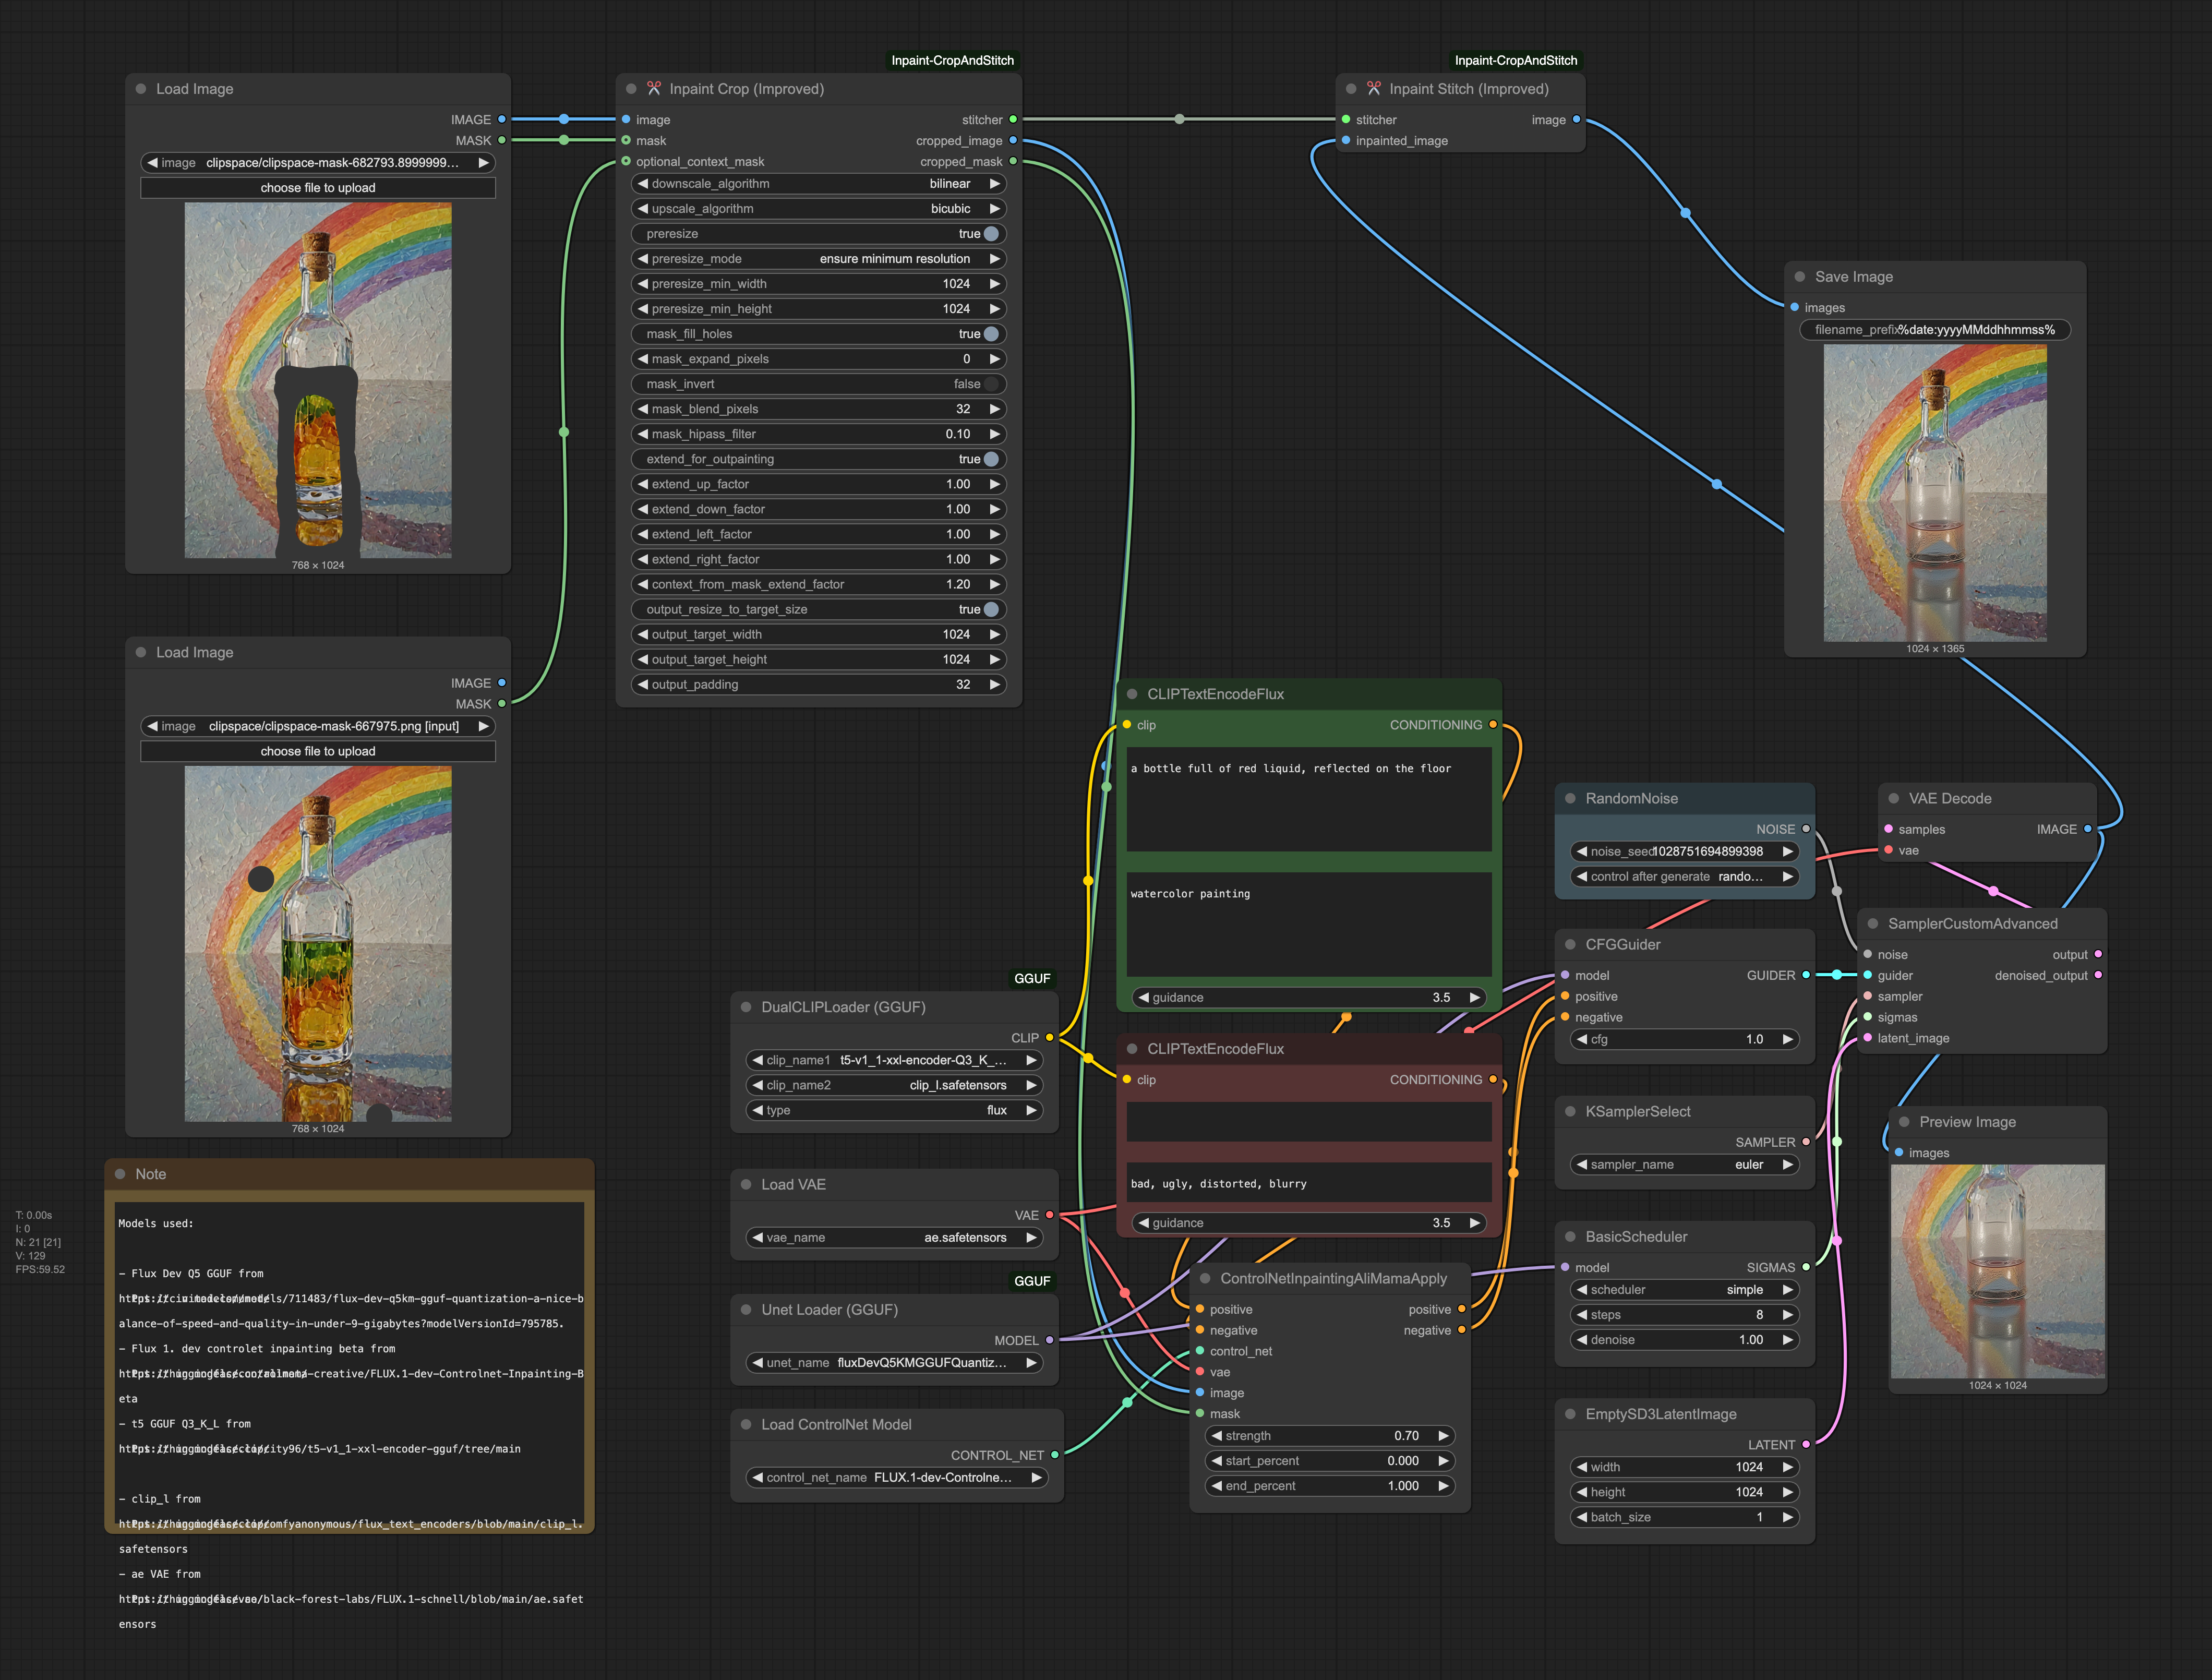Increase the BasicScheduler steps value with right arrow
Viewport: 2212px width, 1680px height.
point(1787,1315)
